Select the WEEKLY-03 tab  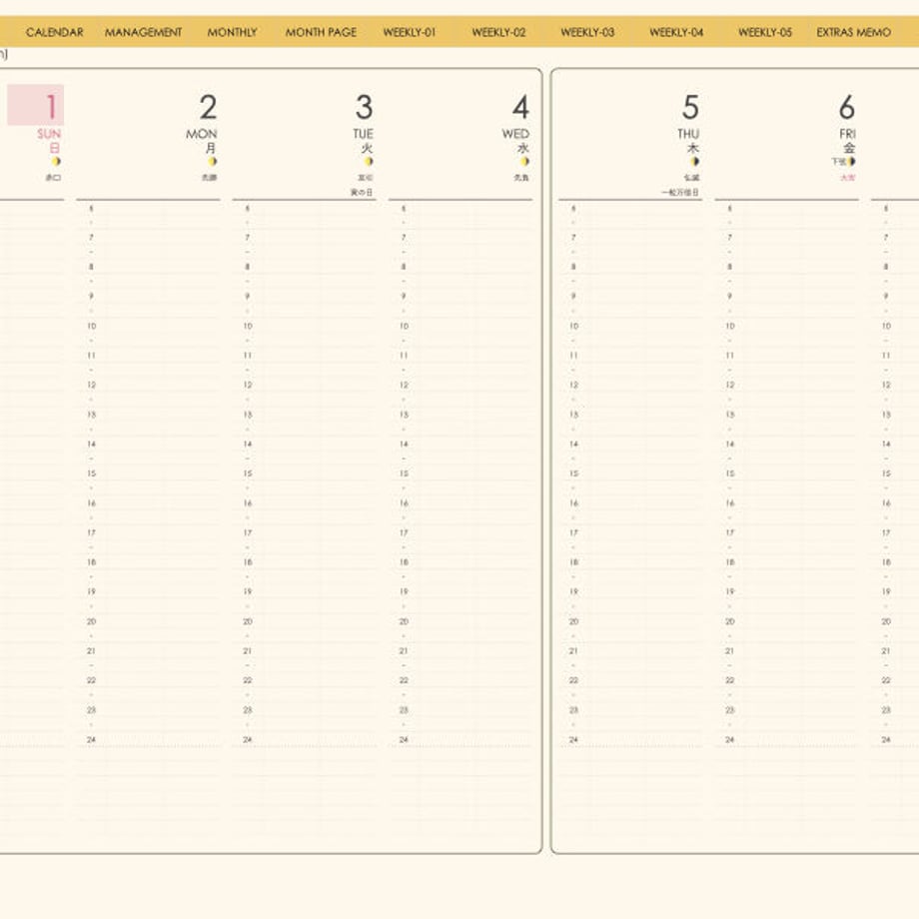[587, 32]
